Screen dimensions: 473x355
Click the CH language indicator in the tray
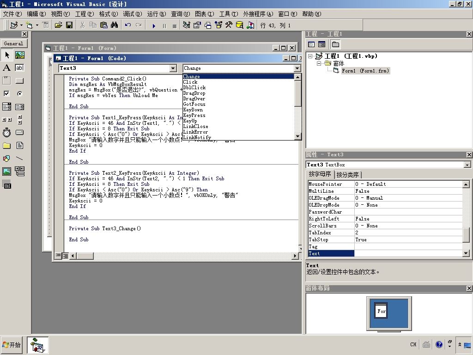tap(413, 344)
